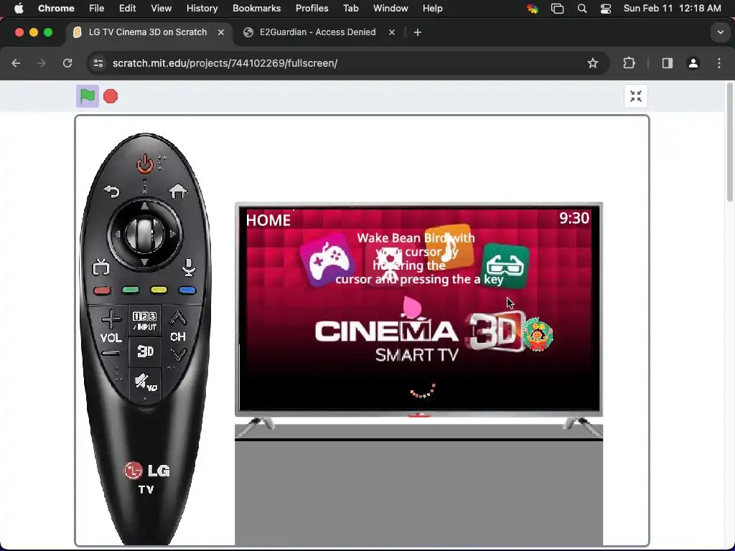Click the blue color key on the remote

pyautogui.click(x=187, y=291)
